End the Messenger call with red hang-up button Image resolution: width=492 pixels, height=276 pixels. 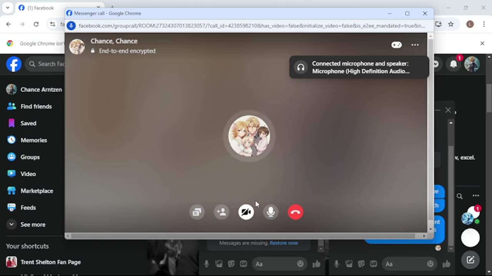[x=295, y=212]
